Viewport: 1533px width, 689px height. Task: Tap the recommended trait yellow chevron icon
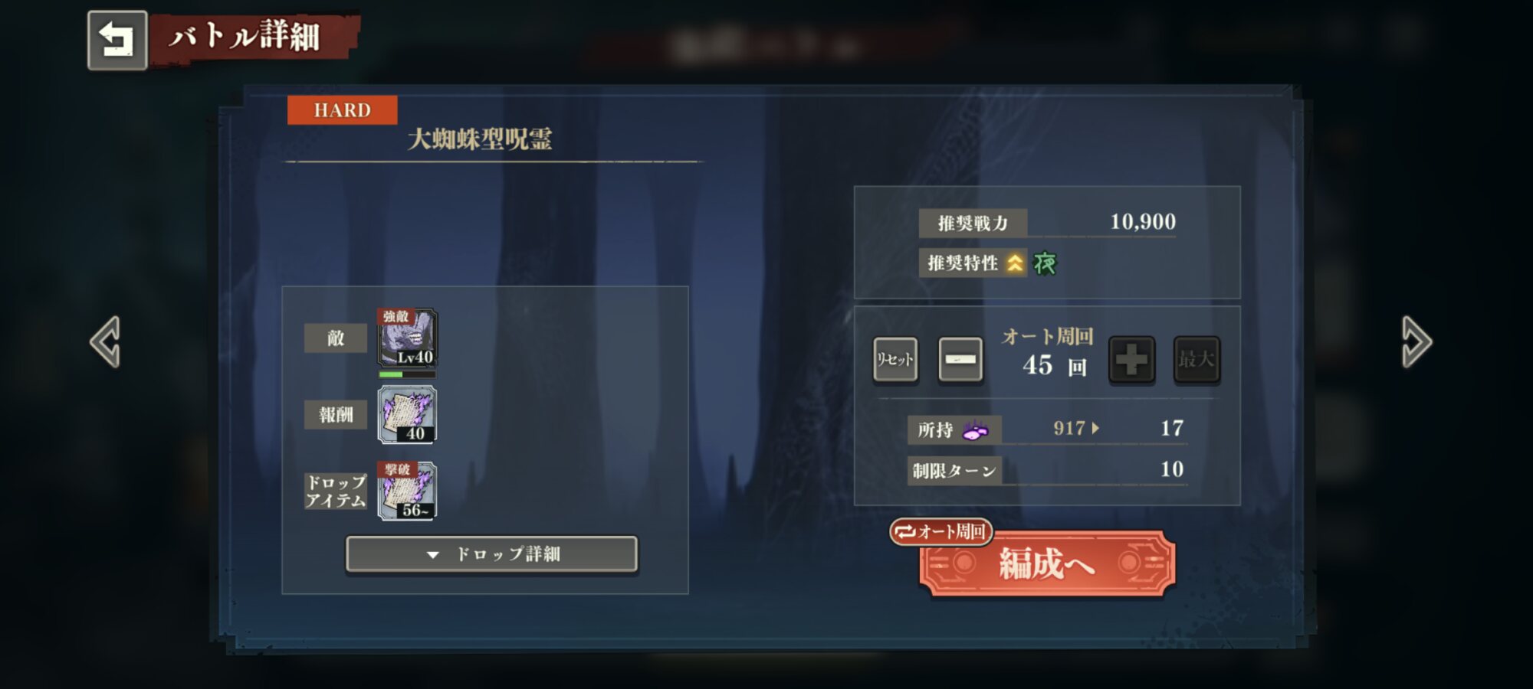1015,263
